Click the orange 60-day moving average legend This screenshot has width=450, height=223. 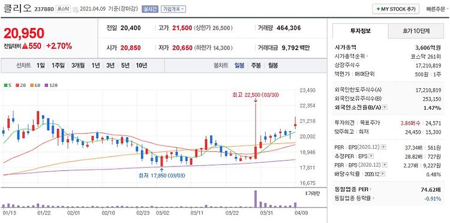point(35,85)
